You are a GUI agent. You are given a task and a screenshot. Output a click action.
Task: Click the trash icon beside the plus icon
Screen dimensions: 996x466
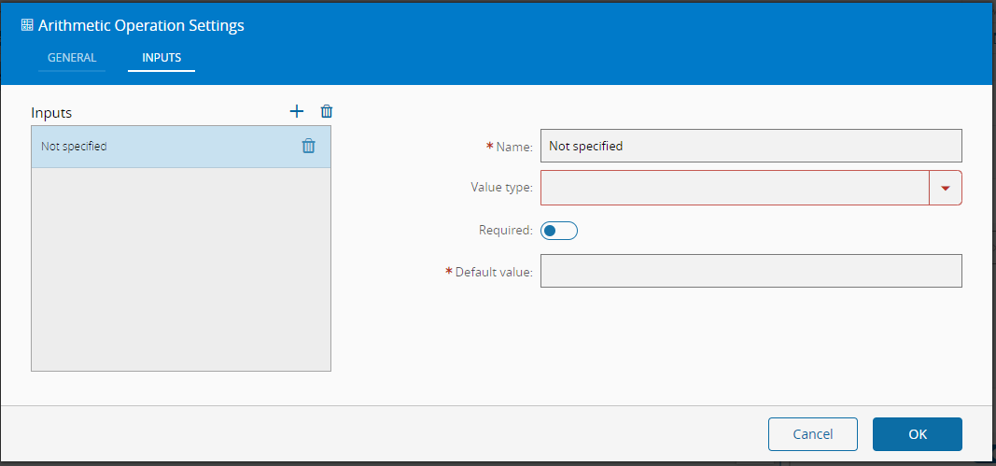click(326, 111)
